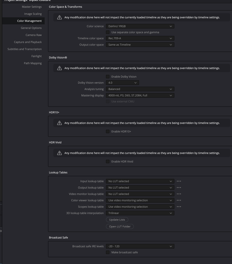
Task: Click the Open LUT Folder button
Action: coord(120,226)
